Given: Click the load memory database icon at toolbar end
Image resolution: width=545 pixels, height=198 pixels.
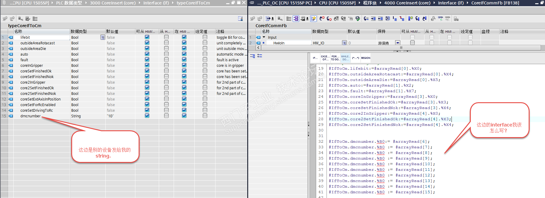Looking at the screenshot, I should [x=456, y=19].
